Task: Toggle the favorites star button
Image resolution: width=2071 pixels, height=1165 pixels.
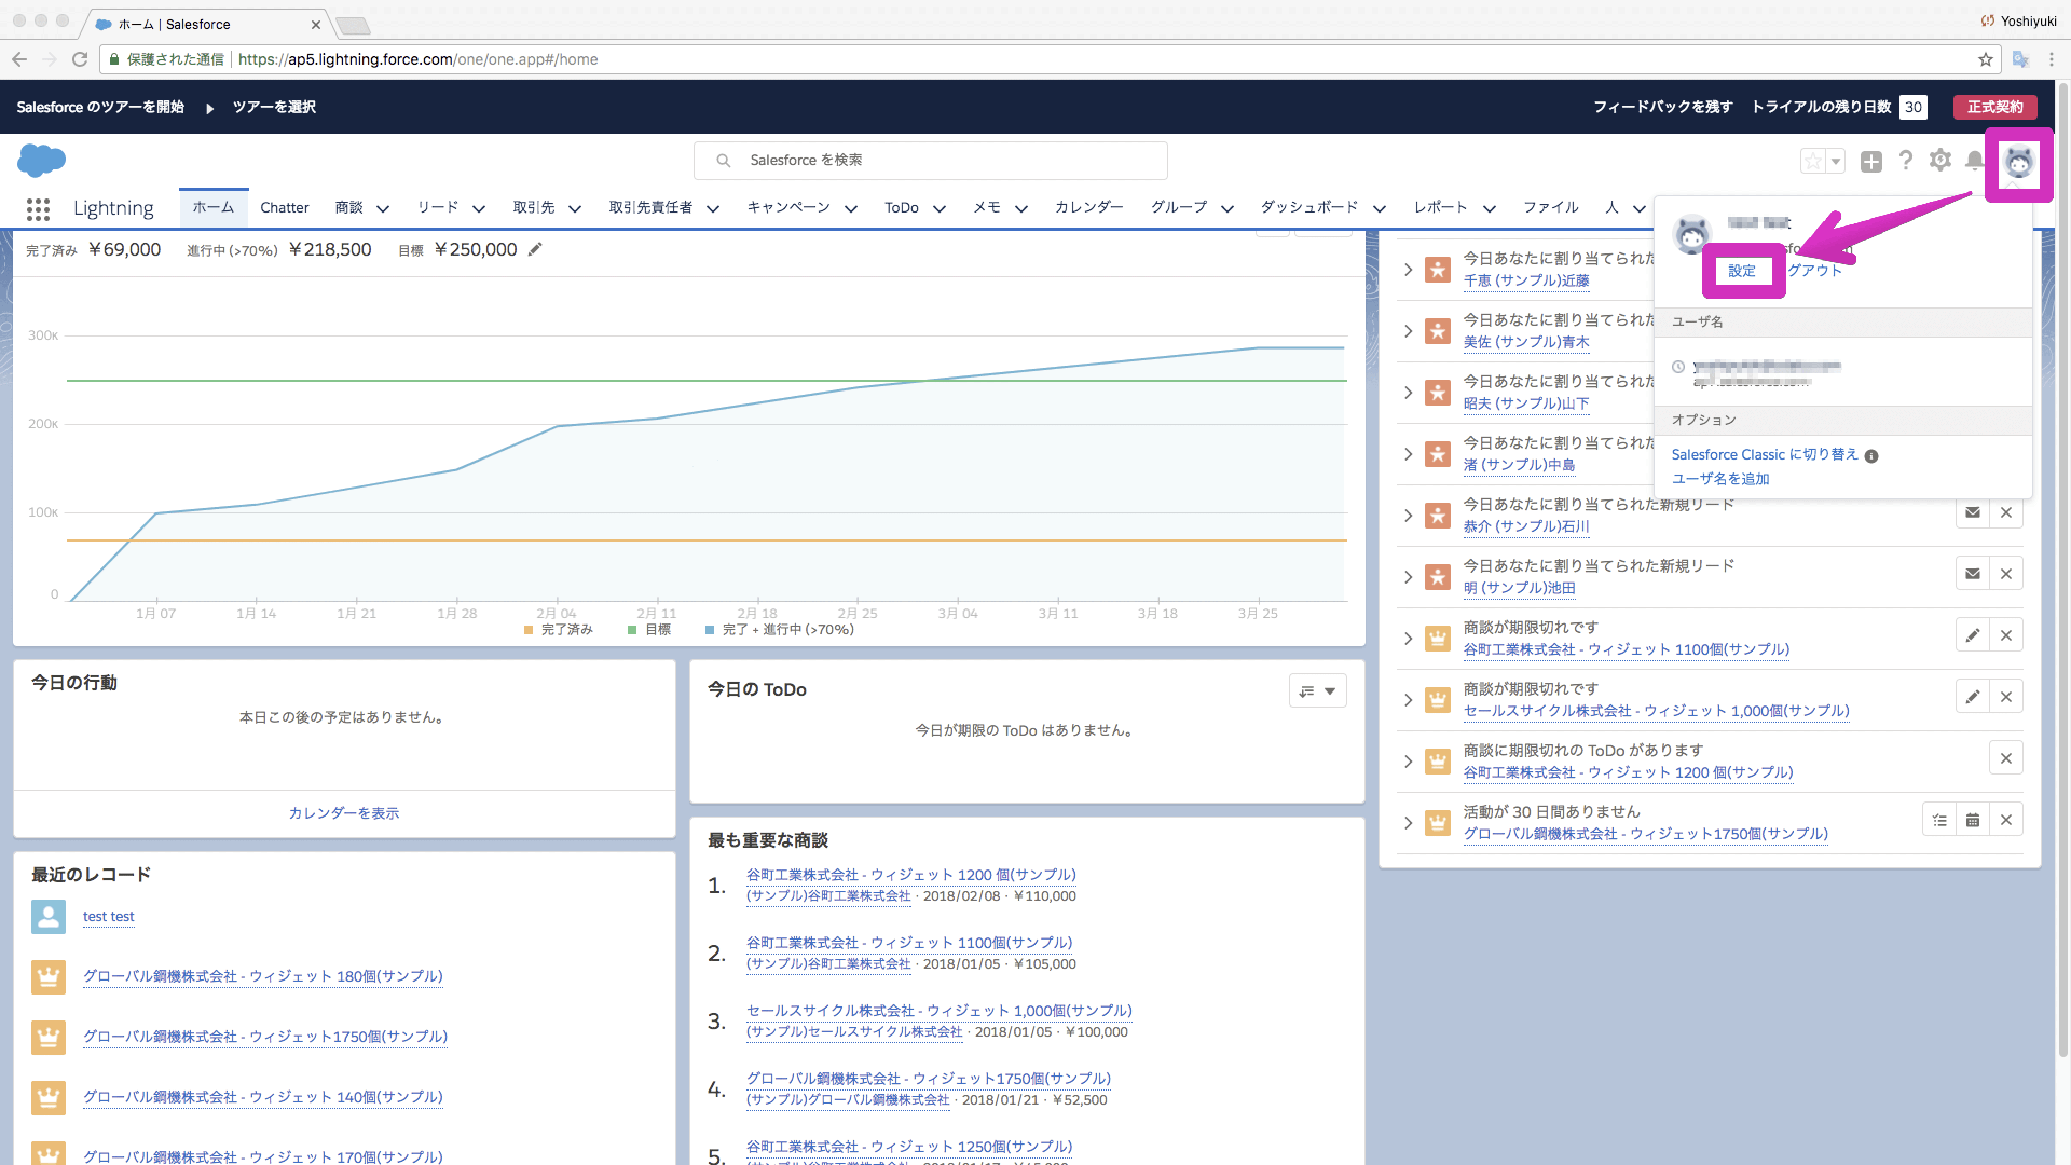Action: [x=1812, y=161]
